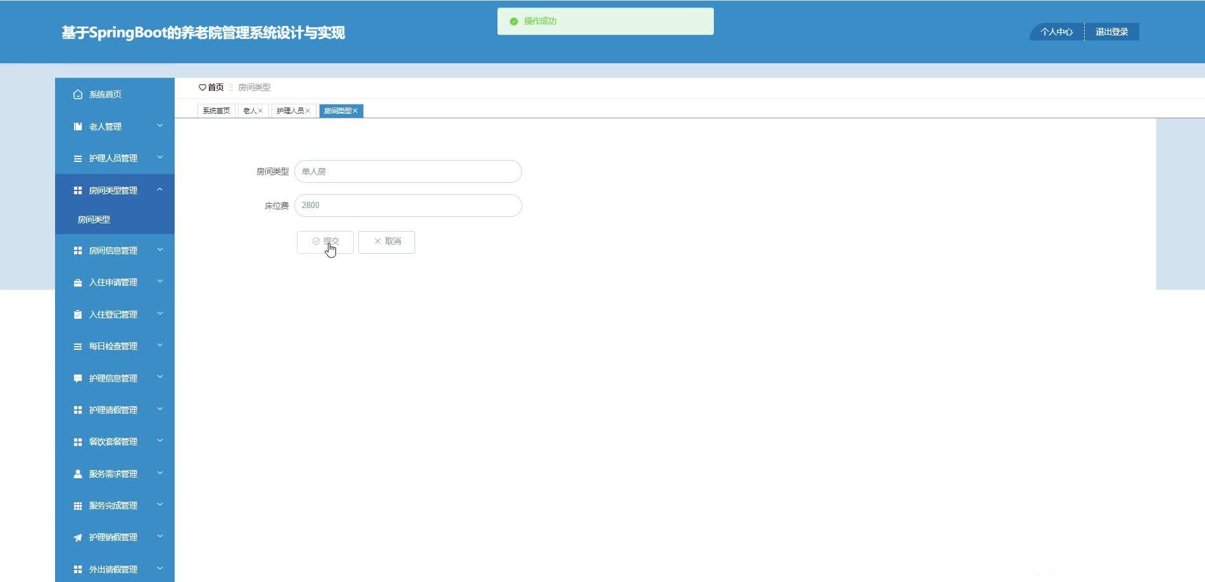Click the 护理请假管理 grid icon
The width and height of the screenshot is (1205, 582).
(78, 410)
